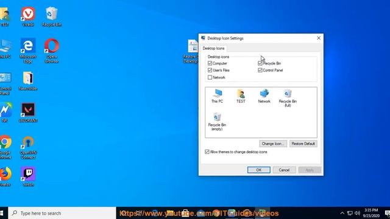Select the Firefox desktop shortcut

(5, 176)
